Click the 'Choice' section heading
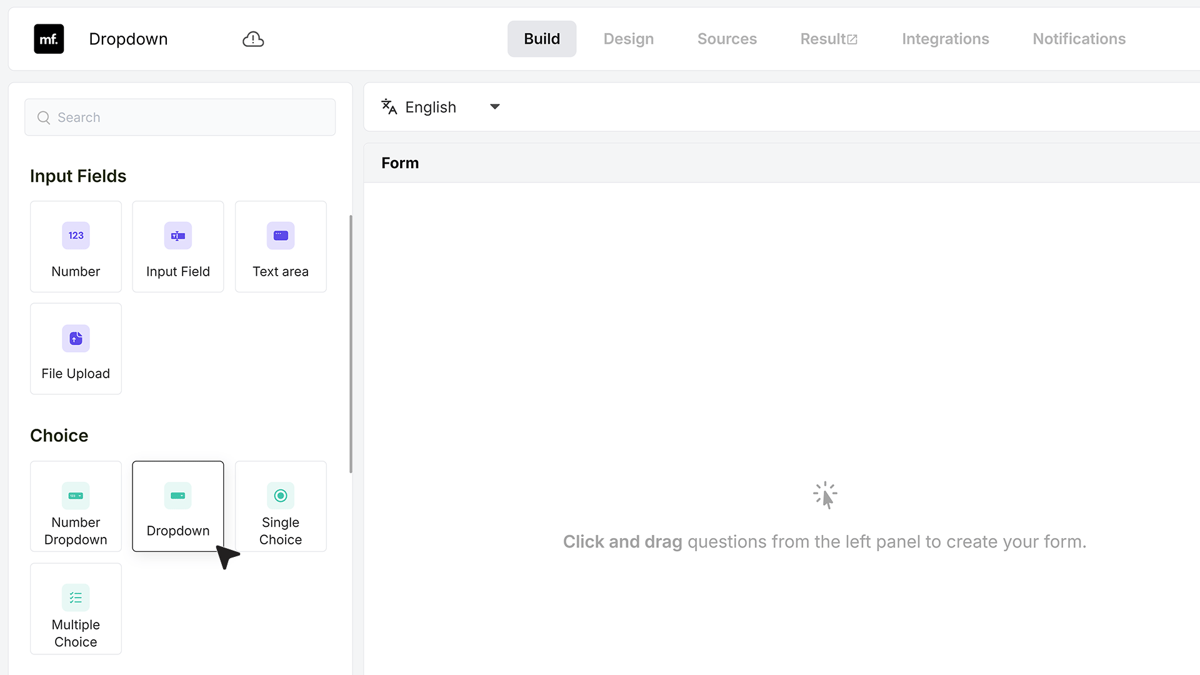The width and height of the screenshot is (1200, 675). coord(59,436)
